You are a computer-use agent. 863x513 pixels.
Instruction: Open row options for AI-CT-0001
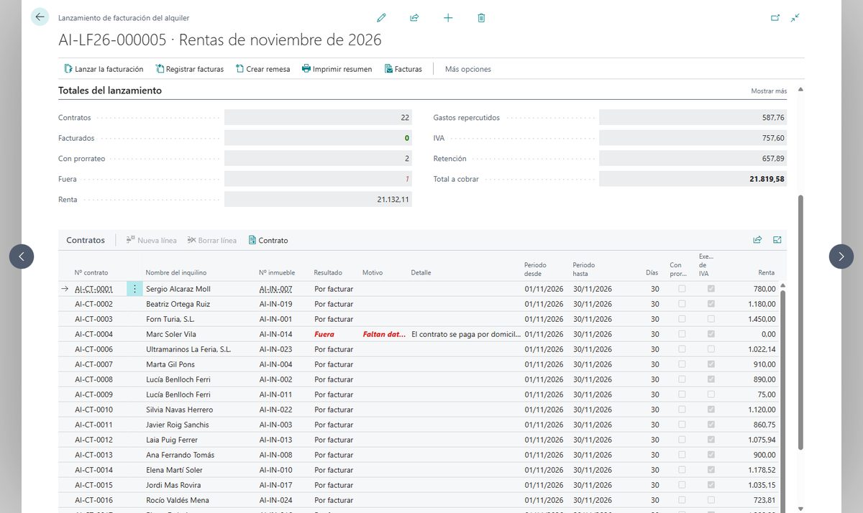(x=135, y=289)
